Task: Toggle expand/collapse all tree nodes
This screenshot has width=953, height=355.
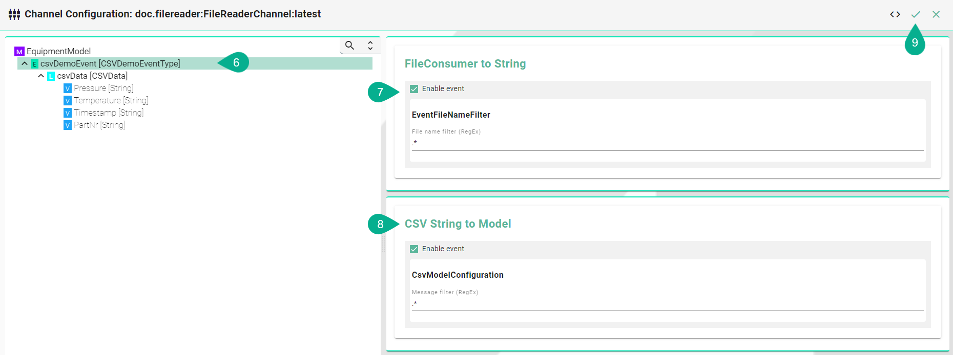Action: (x=370, y=46)
